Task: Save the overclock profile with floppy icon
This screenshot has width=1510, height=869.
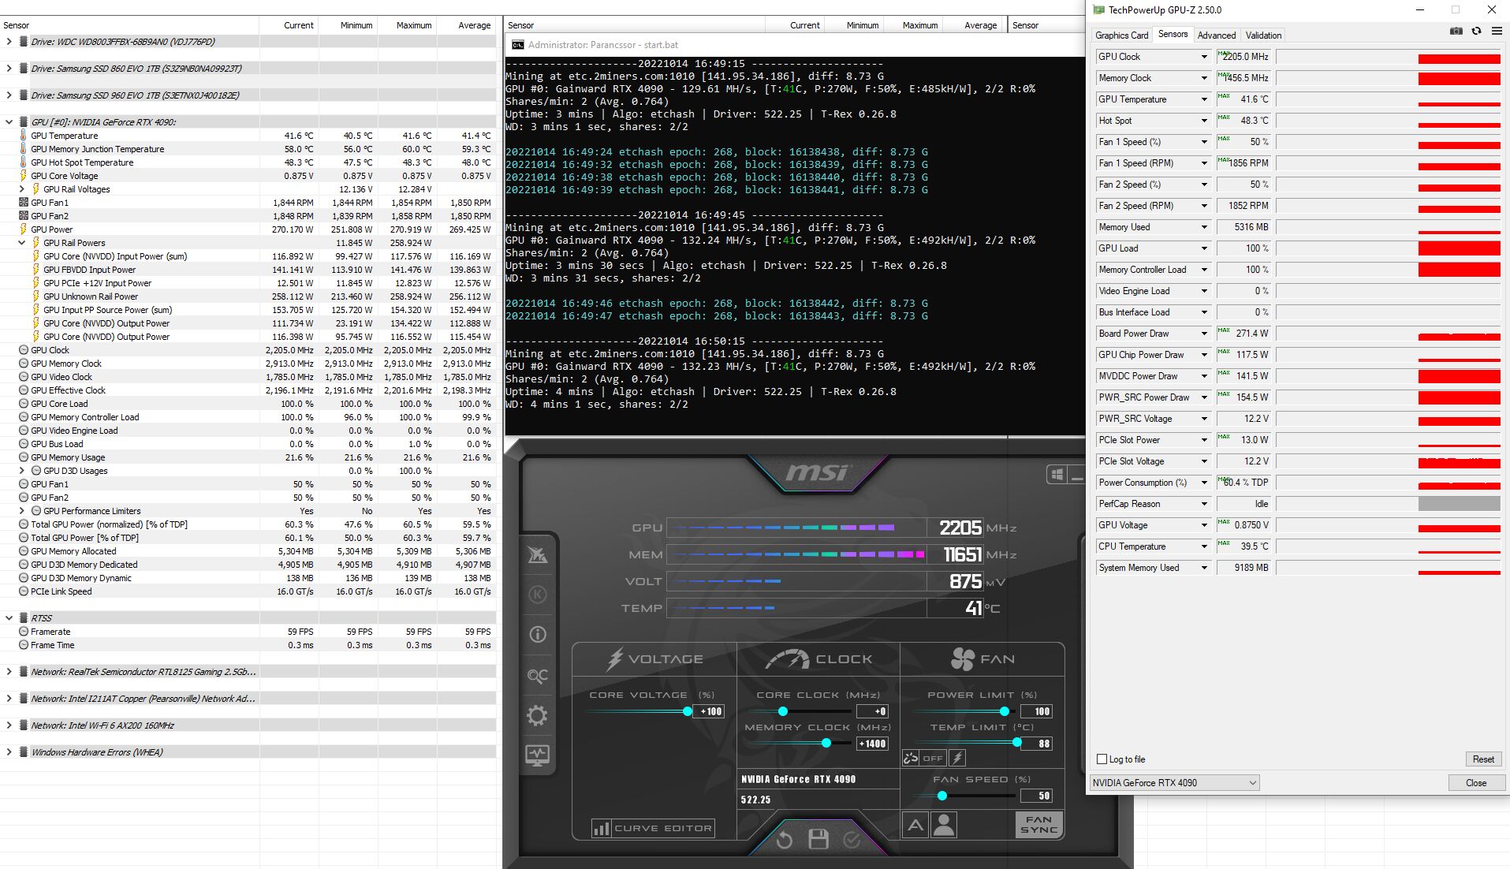Action: [x=818, y=840]
